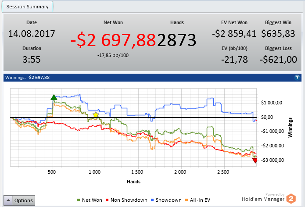Click the -$2 000,00 axis label
This screenshot has width=305, height=207.
pos(273,146)
